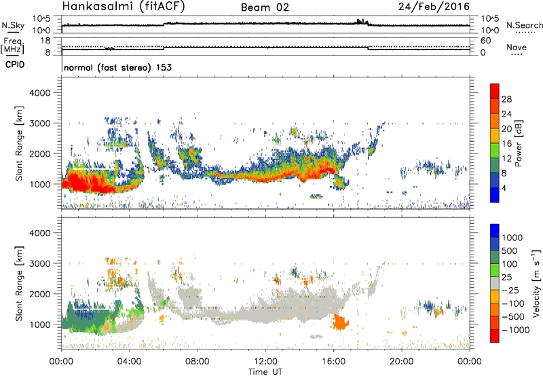Image resolution: width=543 pixels, height=376 pixels.
Task: Click the '12:00' time tick label
Action: click(x=265, y=362)
